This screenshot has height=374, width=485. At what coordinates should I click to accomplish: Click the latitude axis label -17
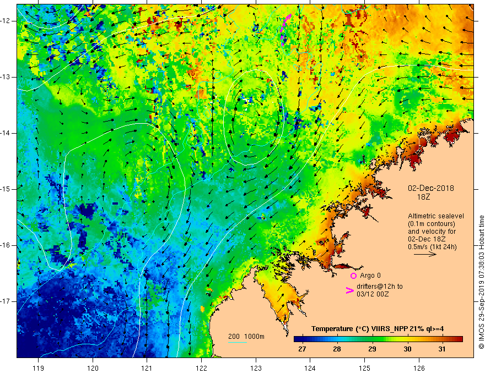click(x=6, y=301)
